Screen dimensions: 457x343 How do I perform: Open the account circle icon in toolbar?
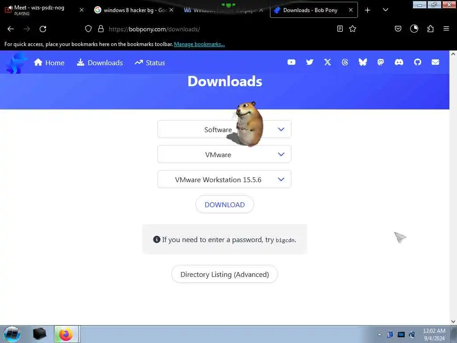point(414,29)
